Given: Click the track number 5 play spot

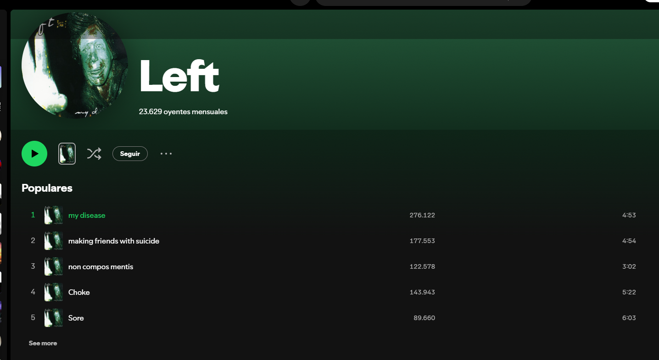Looking at the screenshot, I should click(x=33, y=318).
